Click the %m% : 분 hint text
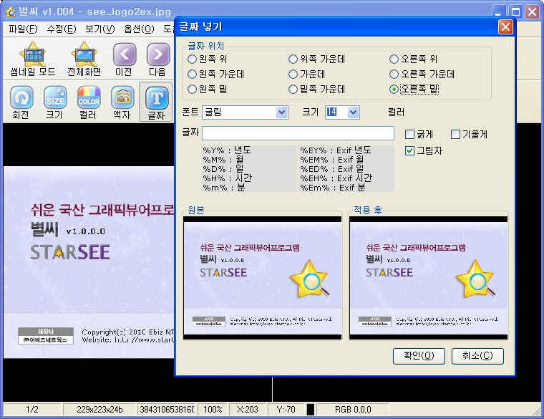 point(224,188)
